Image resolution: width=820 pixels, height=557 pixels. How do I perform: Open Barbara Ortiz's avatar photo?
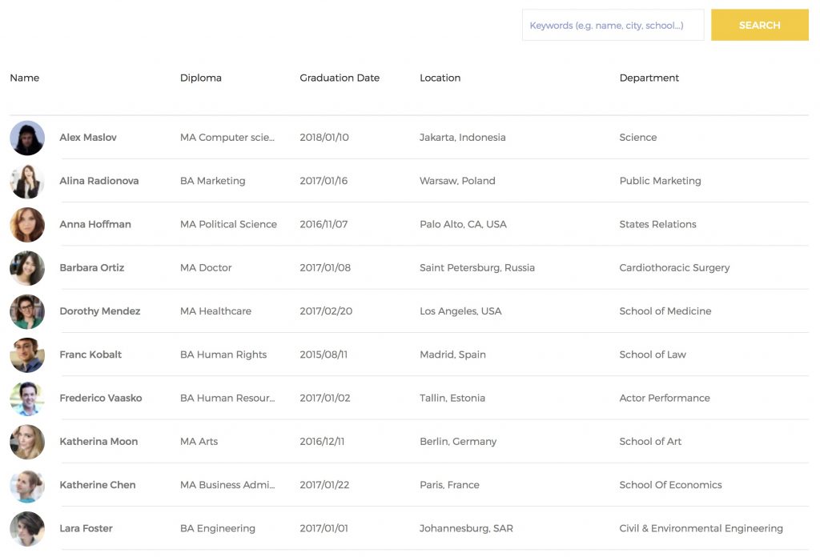pyautogui.click(x=27, y=268)
